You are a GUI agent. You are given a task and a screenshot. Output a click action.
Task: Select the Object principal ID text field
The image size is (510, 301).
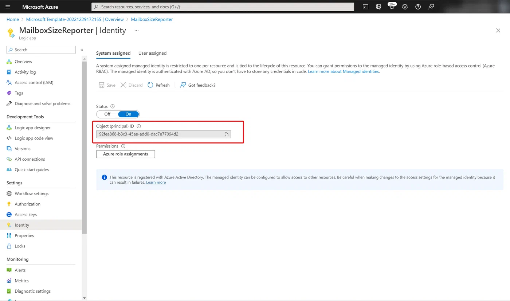pyautogui.click(x=164, y=134)
